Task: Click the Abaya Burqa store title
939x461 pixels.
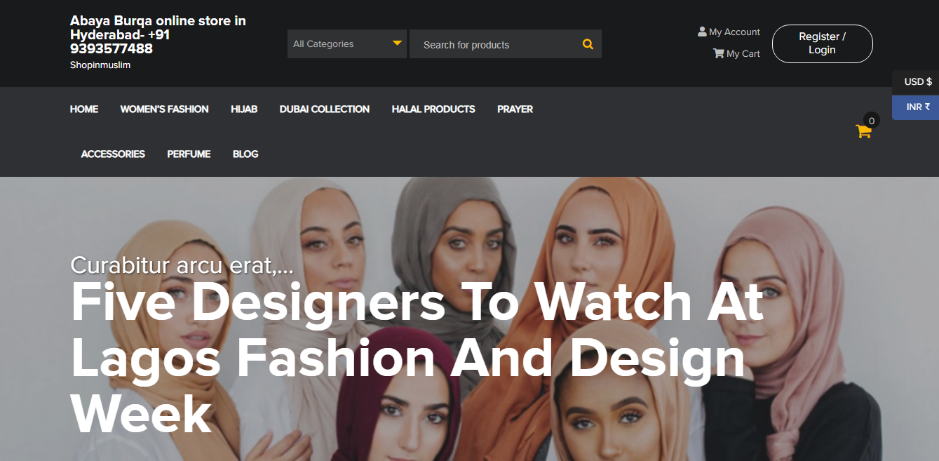Action: pos(158,35)
